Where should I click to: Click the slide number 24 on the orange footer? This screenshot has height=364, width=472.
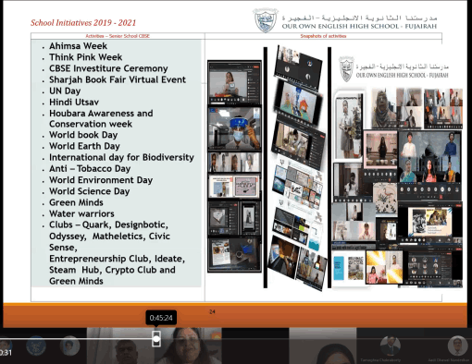click(x=212, y=311)
